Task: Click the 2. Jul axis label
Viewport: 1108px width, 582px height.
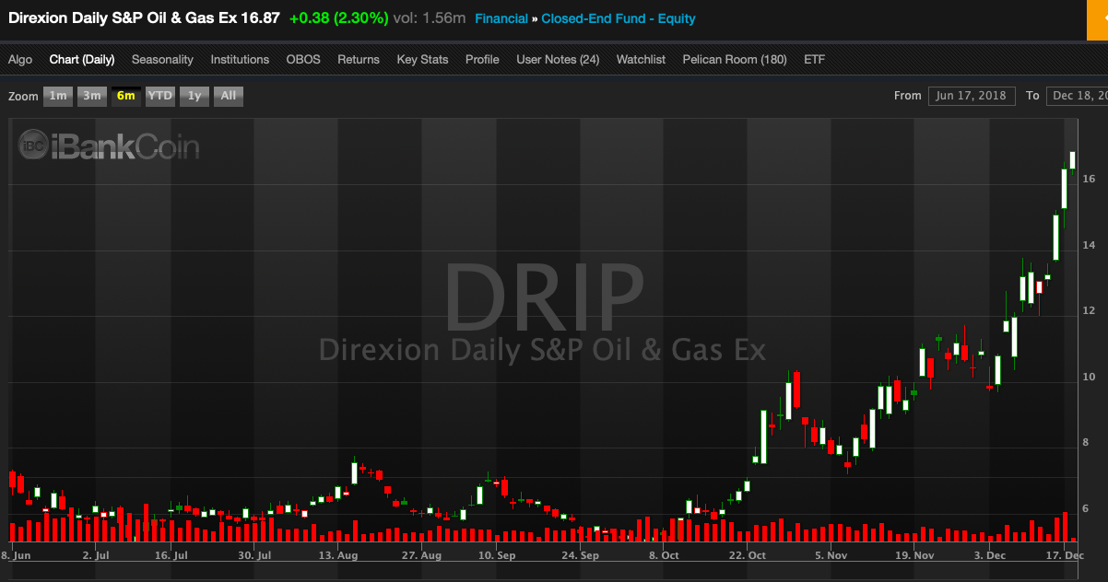Action: pos(96,556)
